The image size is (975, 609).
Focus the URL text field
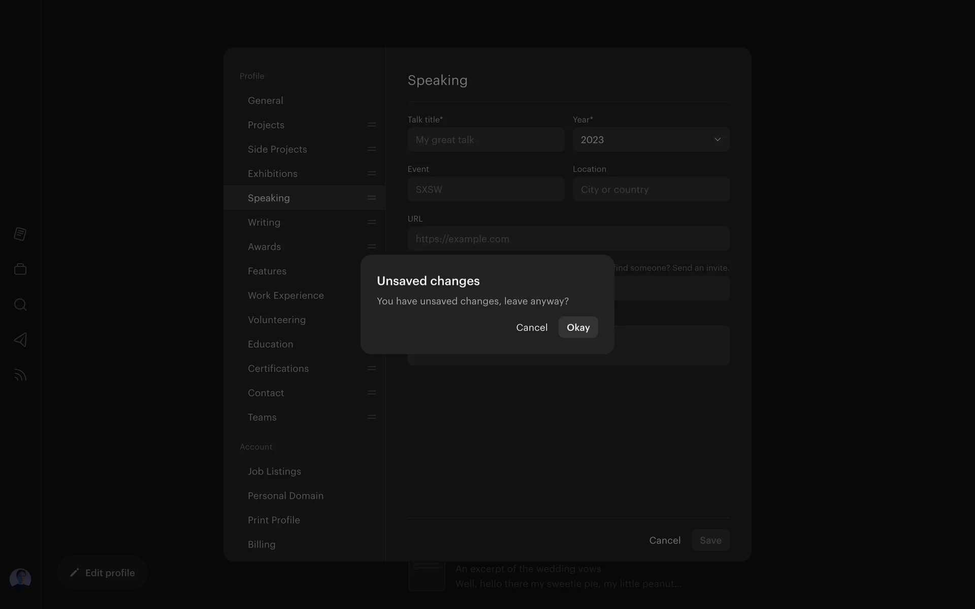click(x=568, y=239)
